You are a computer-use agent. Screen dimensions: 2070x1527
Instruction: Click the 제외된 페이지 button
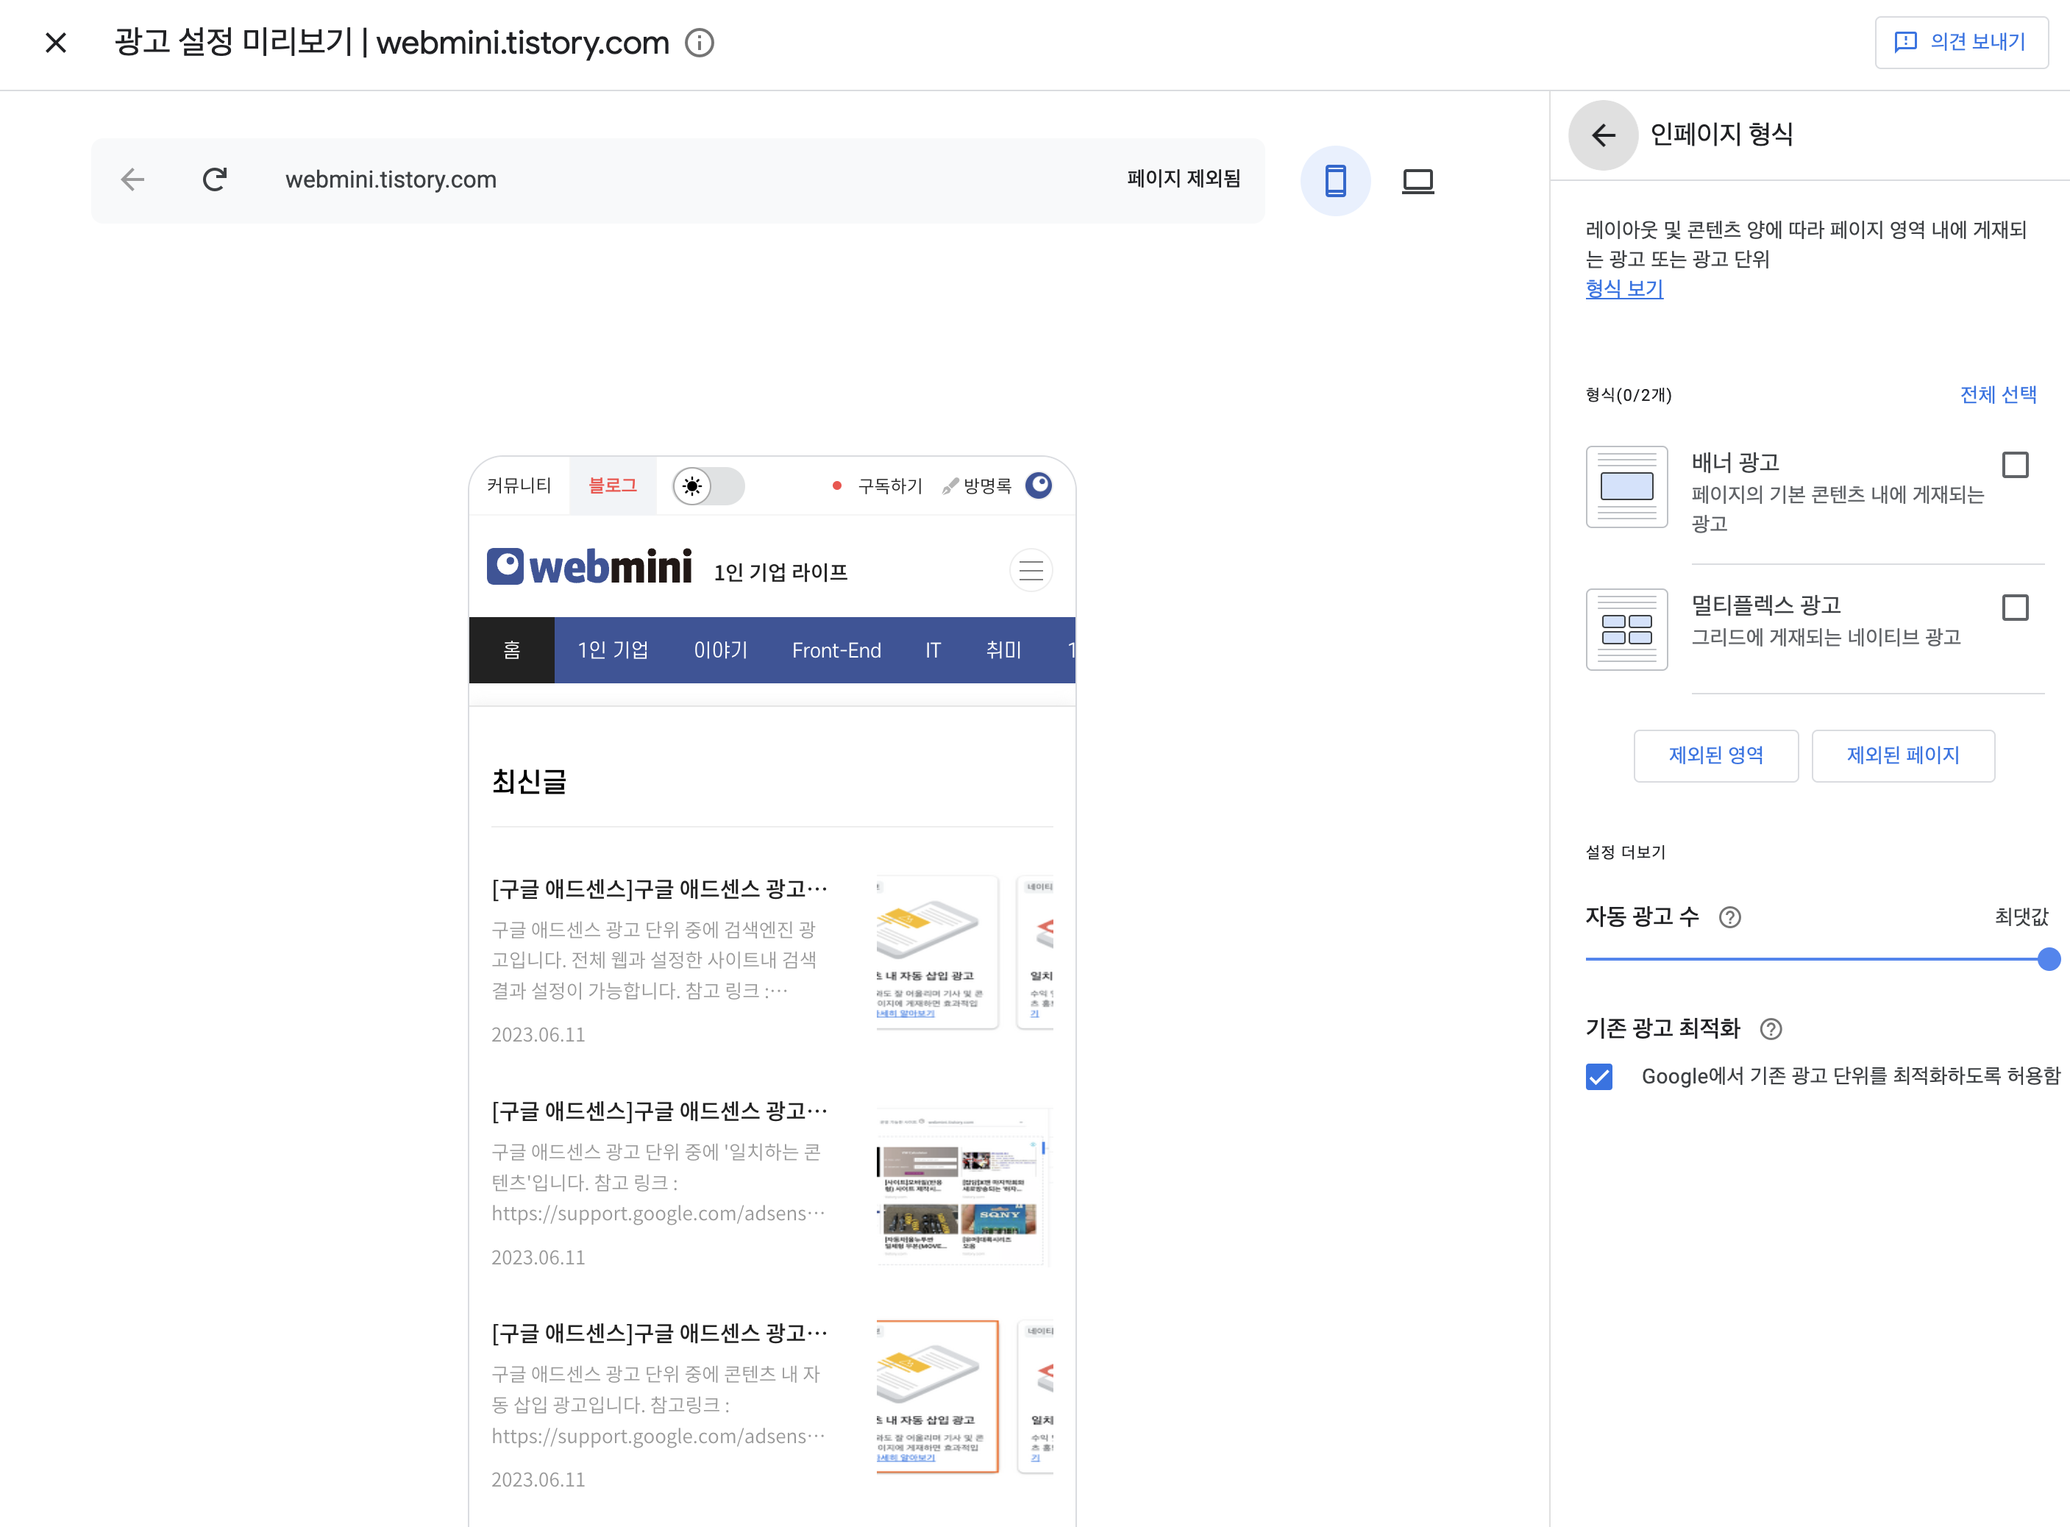pyautogui.click(x=1902, y=755)
